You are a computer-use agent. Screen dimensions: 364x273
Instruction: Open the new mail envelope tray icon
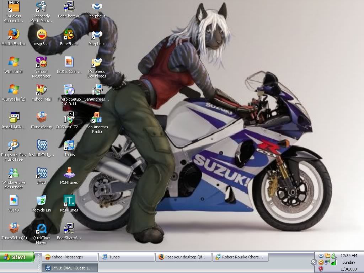327,256
